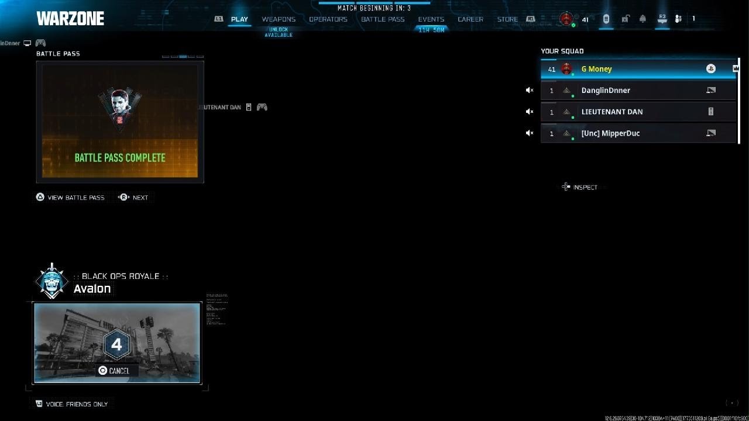
Task: Select [Unc] MipperDuc in the squad list
Action: point(638,133)
